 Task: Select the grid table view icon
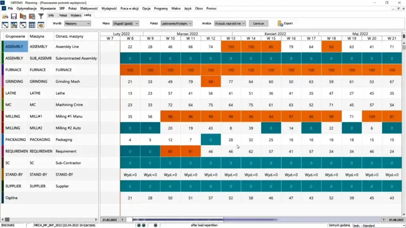[x=32, y=25]
